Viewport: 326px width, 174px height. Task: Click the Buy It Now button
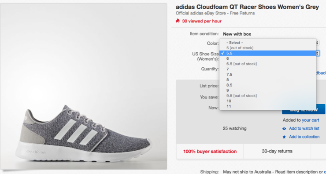point(304,109)
